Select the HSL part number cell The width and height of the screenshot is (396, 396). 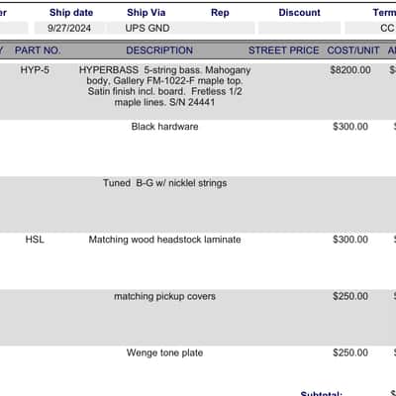click(35, 240)
